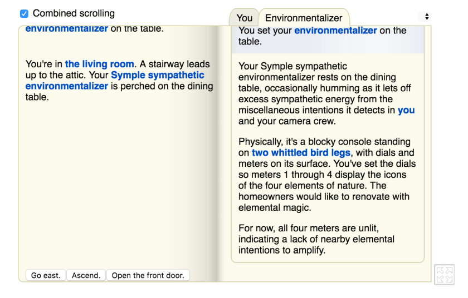The image size is (468, 298).
Task: Click the paragraph about four unlit meters
Action: pos(316,239)
